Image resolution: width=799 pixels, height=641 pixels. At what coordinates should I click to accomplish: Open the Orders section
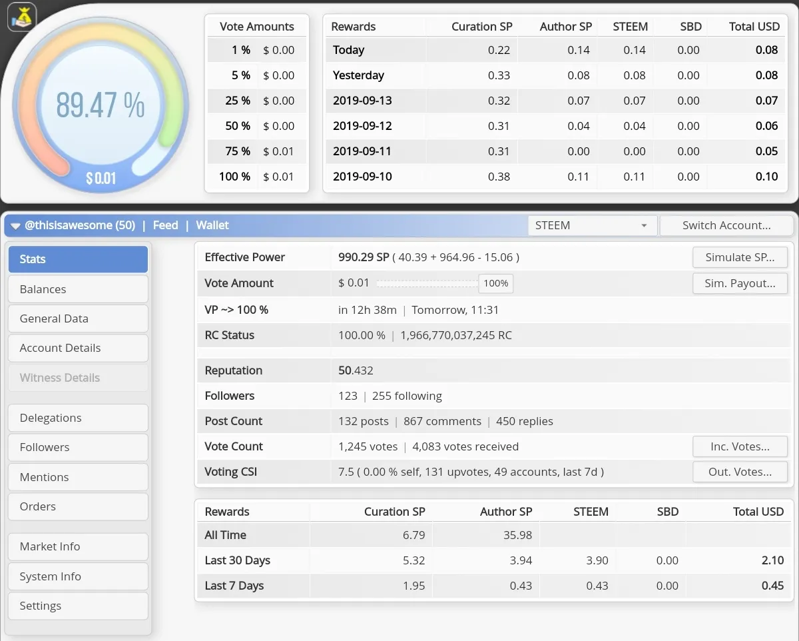point(78,506)
